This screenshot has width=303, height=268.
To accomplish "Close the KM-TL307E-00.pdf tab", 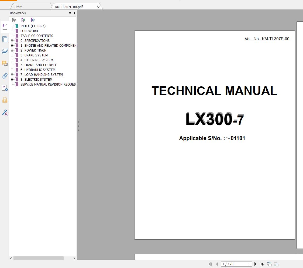I will (x=98, y=7).
